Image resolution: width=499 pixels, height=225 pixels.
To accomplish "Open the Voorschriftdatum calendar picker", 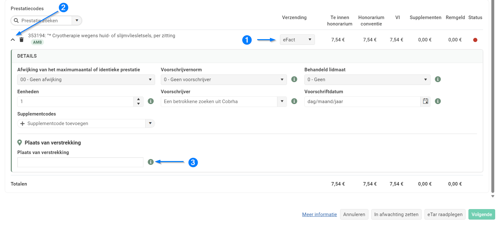I will click(x=425, y=101).
